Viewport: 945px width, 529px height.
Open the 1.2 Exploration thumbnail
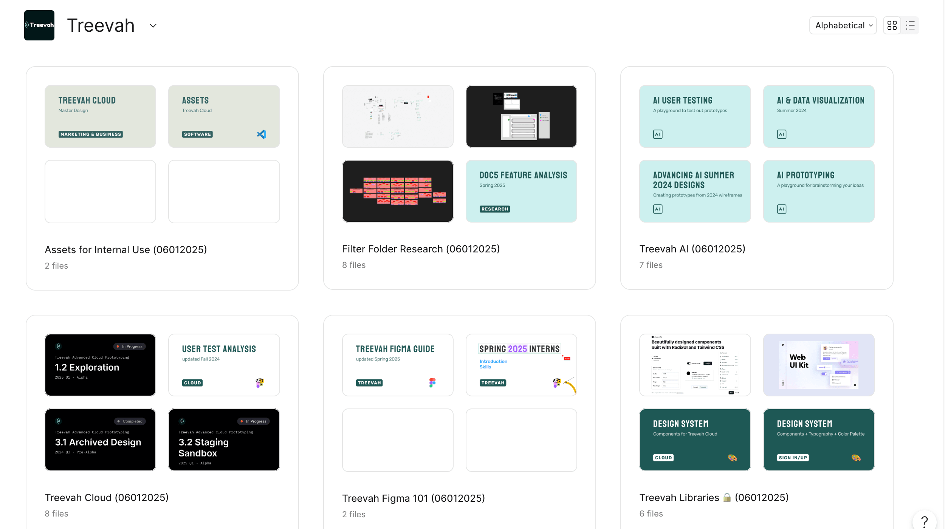click(x=100, y=365)
